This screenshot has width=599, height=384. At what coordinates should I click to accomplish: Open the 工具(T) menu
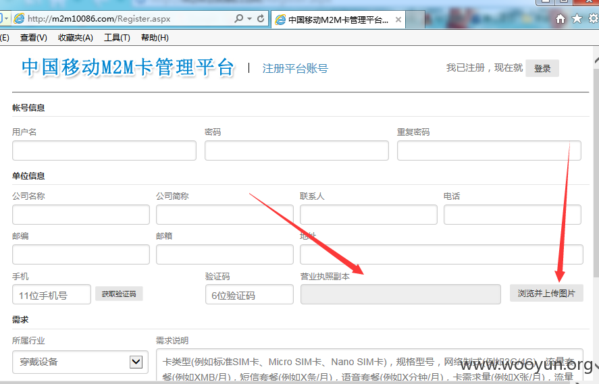(x=117, y=38)
